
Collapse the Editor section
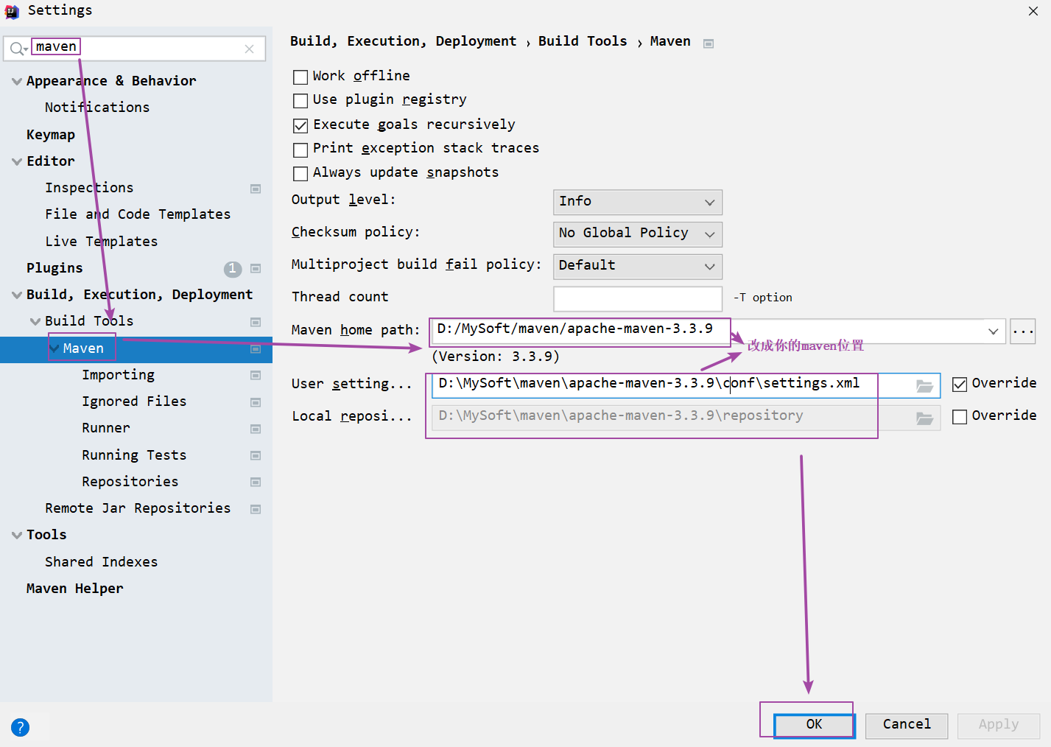coord(17,161)
